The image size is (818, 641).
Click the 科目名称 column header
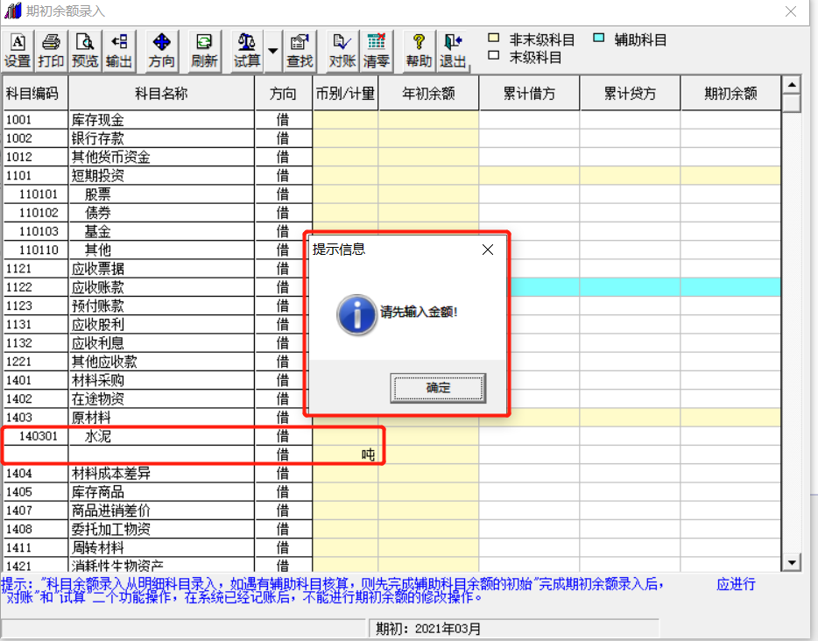[161, 94]
